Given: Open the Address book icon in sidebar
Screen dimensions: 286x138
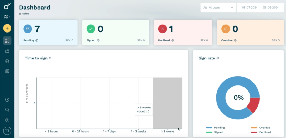Looking at the screenshot, I should click(7, 71).
